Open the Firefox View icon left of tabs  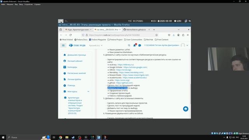pos(61,30)
